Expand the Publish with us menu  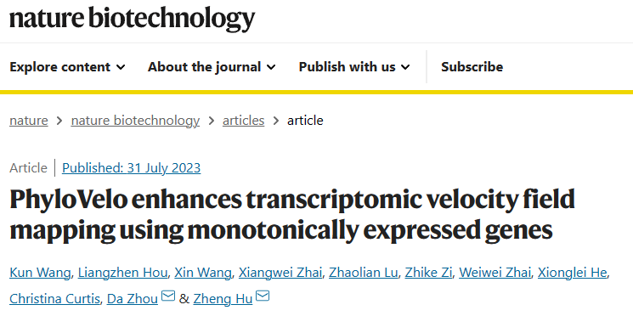[x=354, y=66]
